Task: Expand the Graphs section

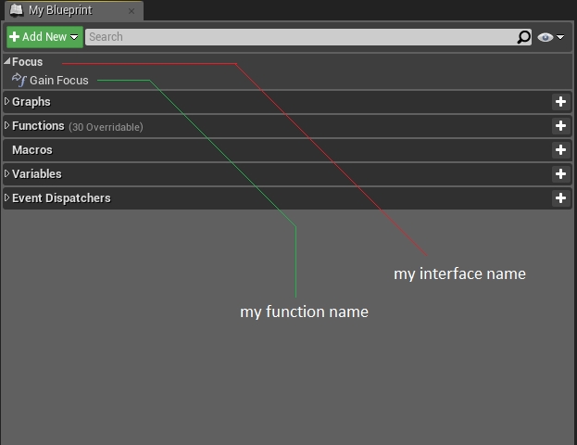Action: [x=6, y=101]
